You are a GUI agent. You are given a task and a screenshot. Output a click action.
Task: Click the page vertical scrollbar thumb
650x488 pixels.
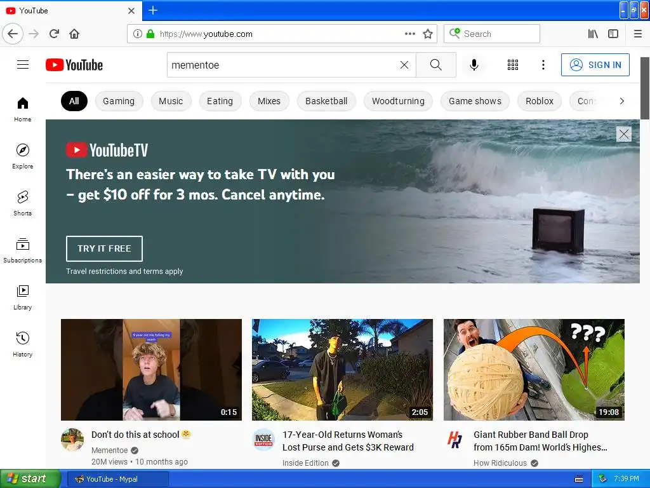coord(645,88)
